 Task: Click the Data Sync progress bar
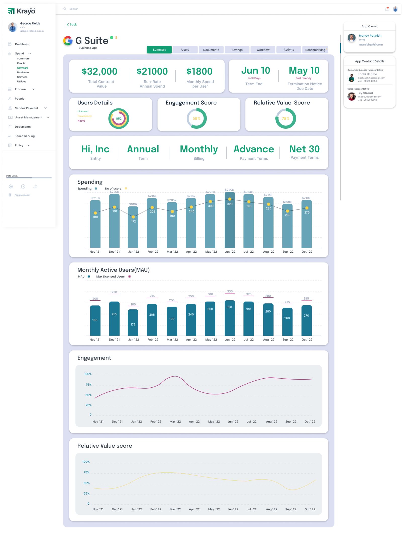(x=29, y=178)
